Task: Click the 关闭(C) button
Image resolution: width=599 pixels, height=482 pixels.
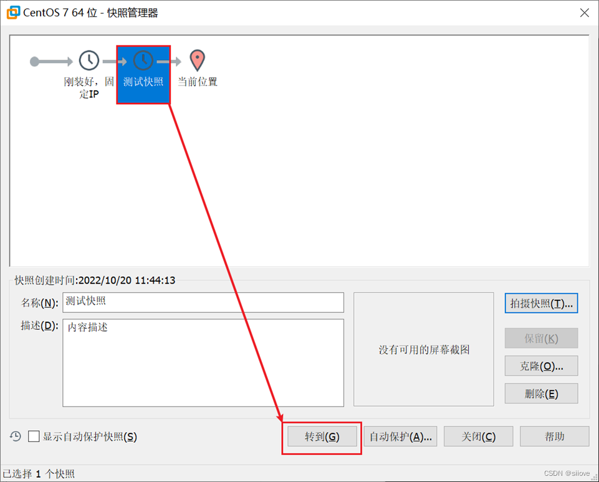Action: pos(478,436)
